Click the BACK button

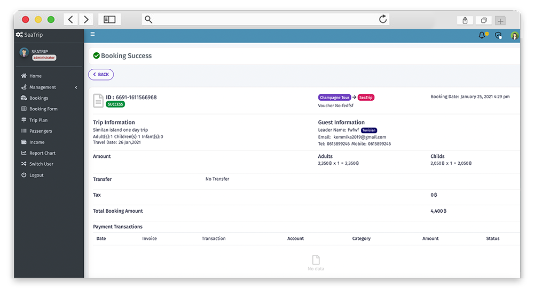click(101, 75)
